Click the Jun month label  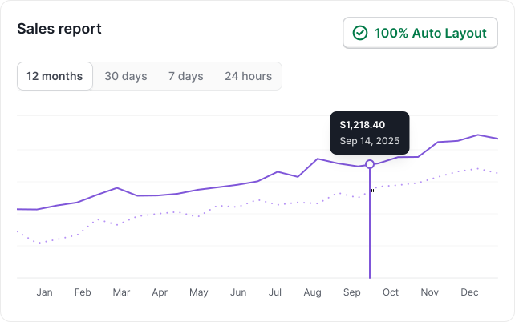click(238, 292)
